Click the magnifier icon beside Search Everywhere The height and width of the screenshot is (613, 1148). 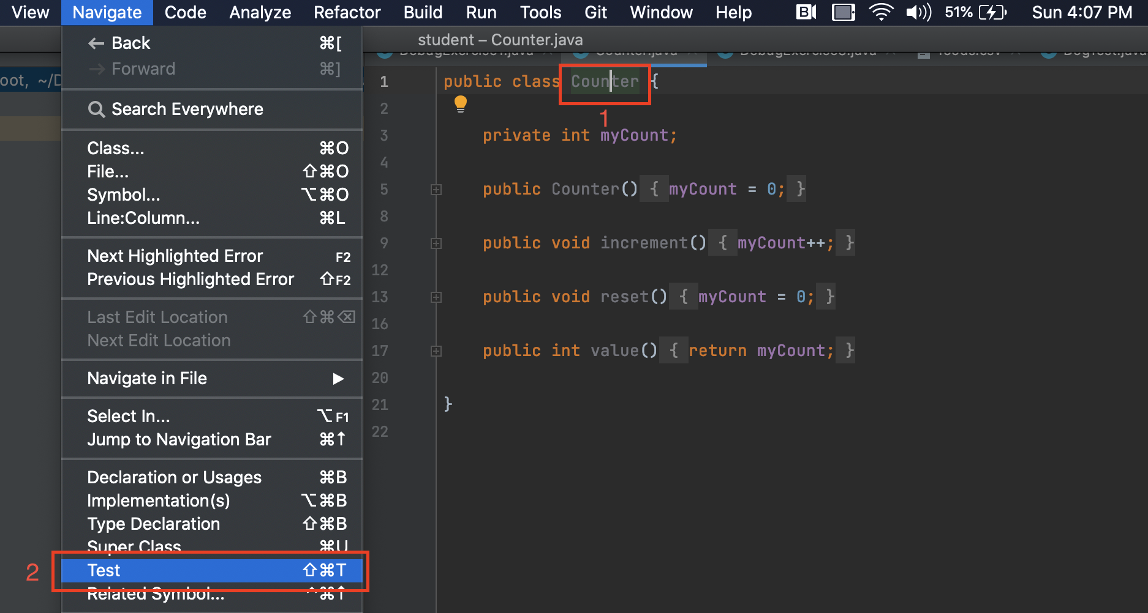tap(96, 110)
